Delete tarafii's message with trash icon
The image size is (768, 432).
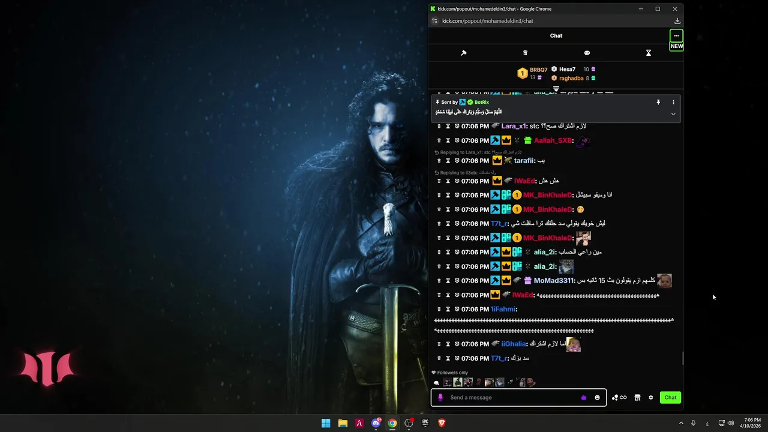[x=439, y=161]
